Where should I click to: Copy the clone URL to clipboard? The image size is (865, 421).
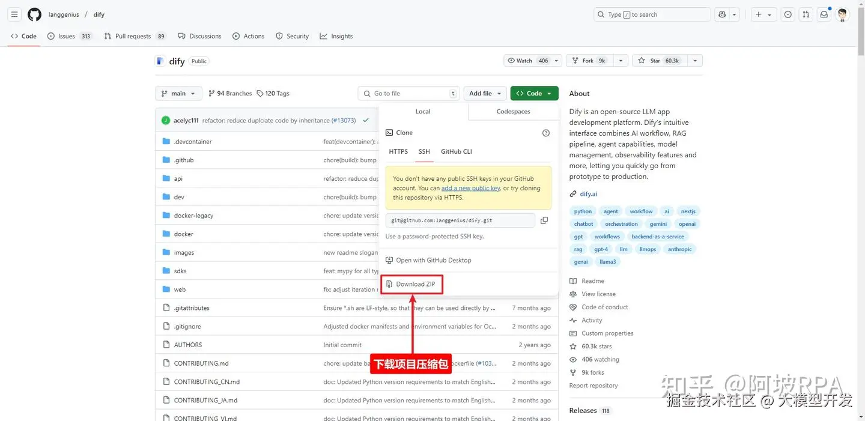(x=544, y=220)
